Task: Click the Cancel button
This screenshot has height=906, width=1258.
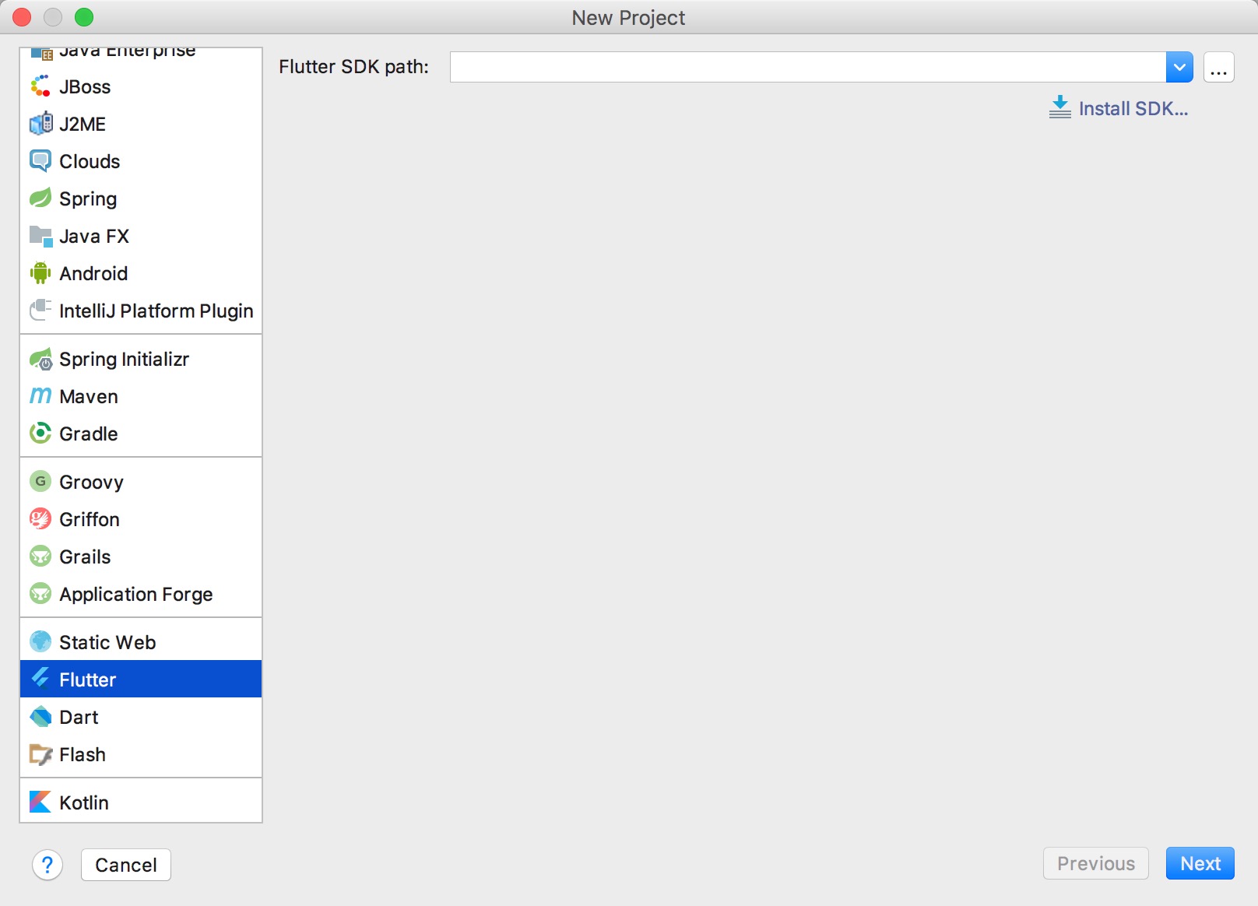Action: 126,865
